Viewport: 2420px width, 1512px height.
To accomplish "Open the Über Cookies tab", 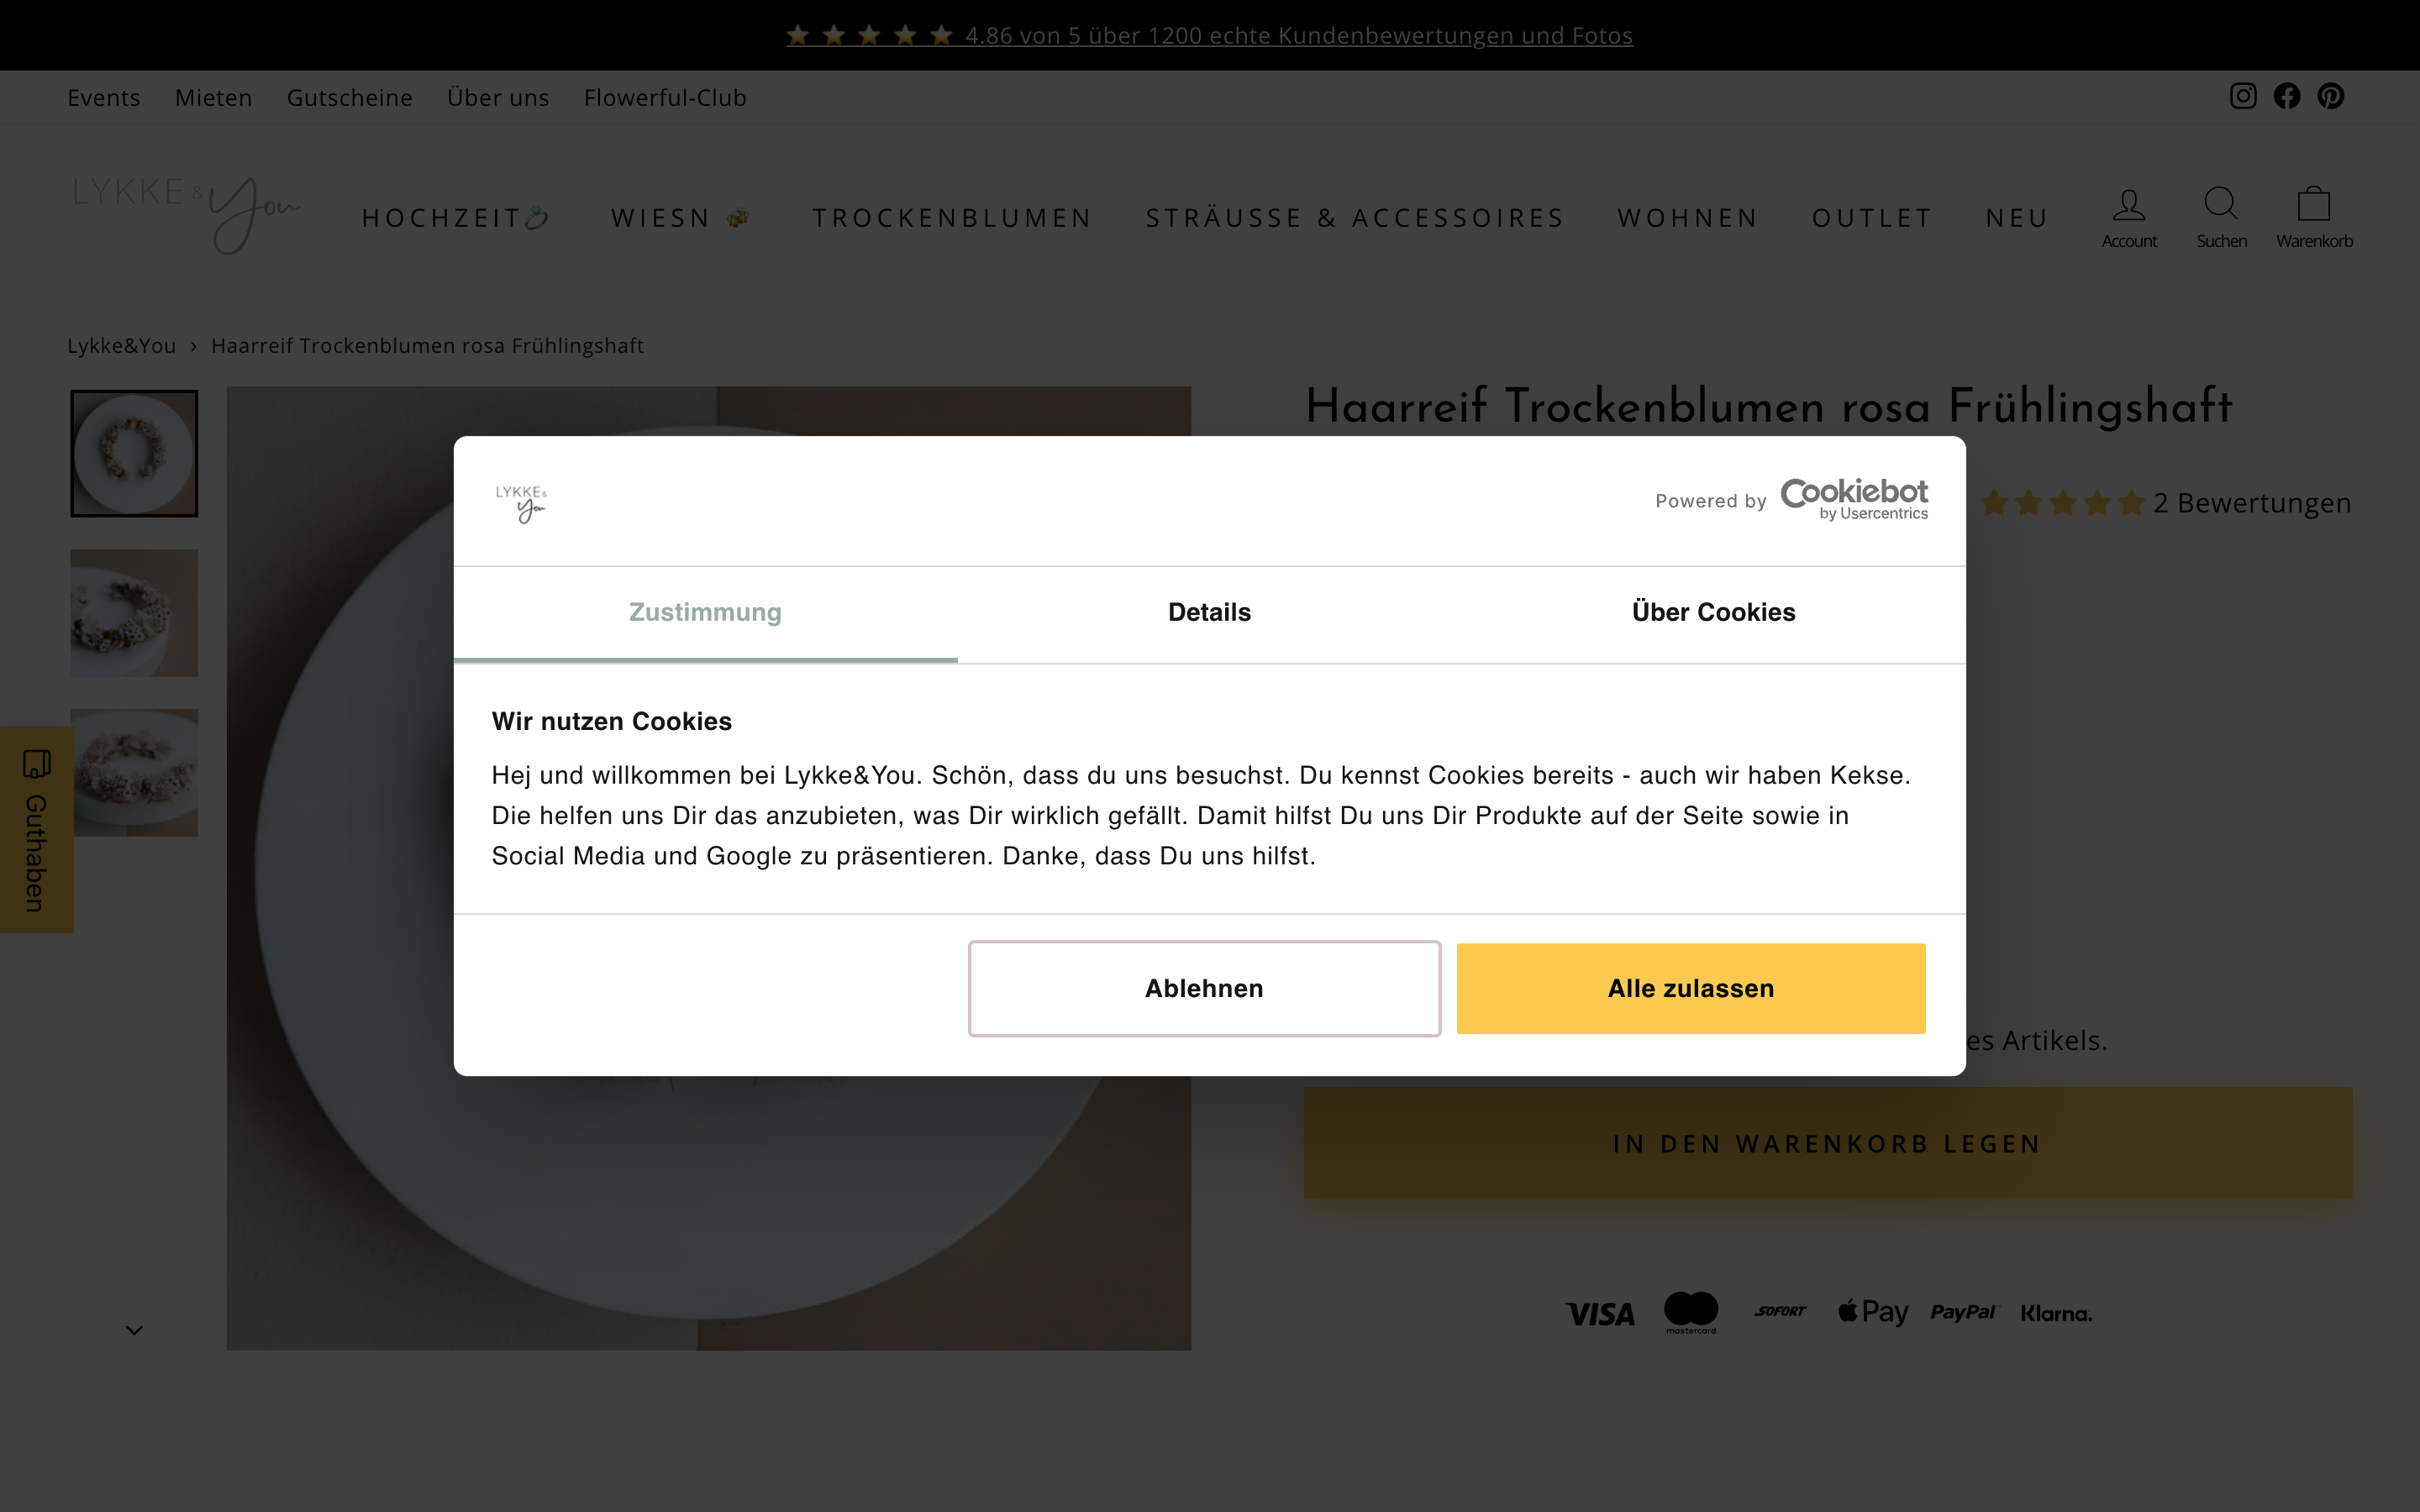I will pyautogui.click(x=1713, y=613).
